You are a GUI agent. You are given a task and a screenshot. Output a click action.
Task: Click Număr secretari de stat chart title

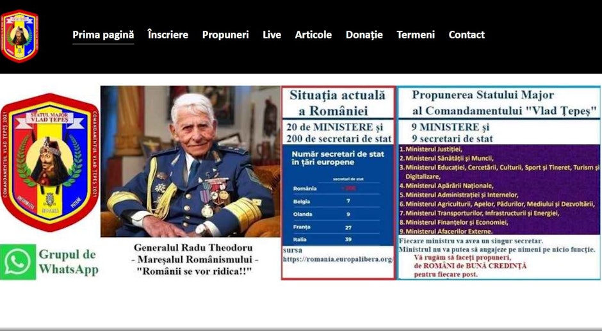(x=338, y=158)
